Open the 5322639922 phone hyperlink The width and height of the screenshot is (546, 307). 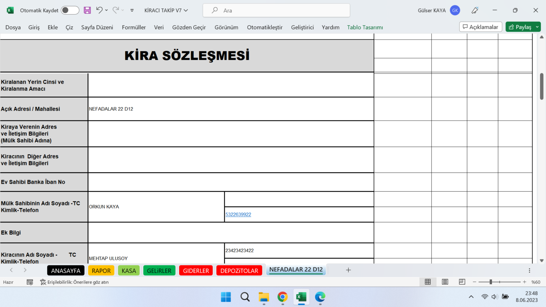point(238,214)
